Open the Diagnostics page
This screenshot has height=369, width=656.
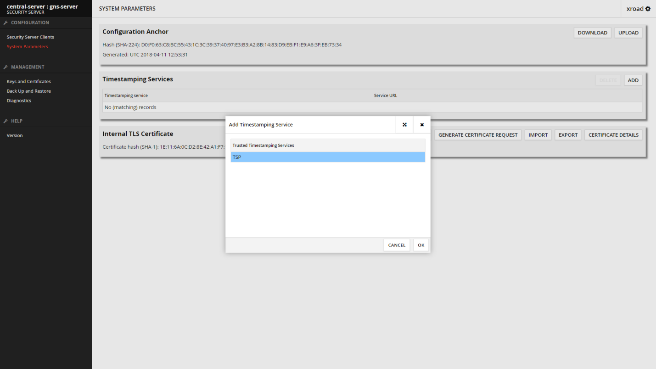click(x=19, y=101)
